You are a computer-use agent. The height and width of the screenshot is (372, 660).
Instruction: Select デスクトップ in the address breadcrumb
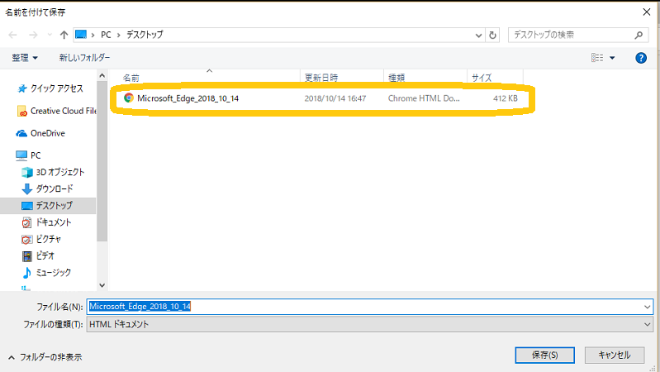click(145, 35)
